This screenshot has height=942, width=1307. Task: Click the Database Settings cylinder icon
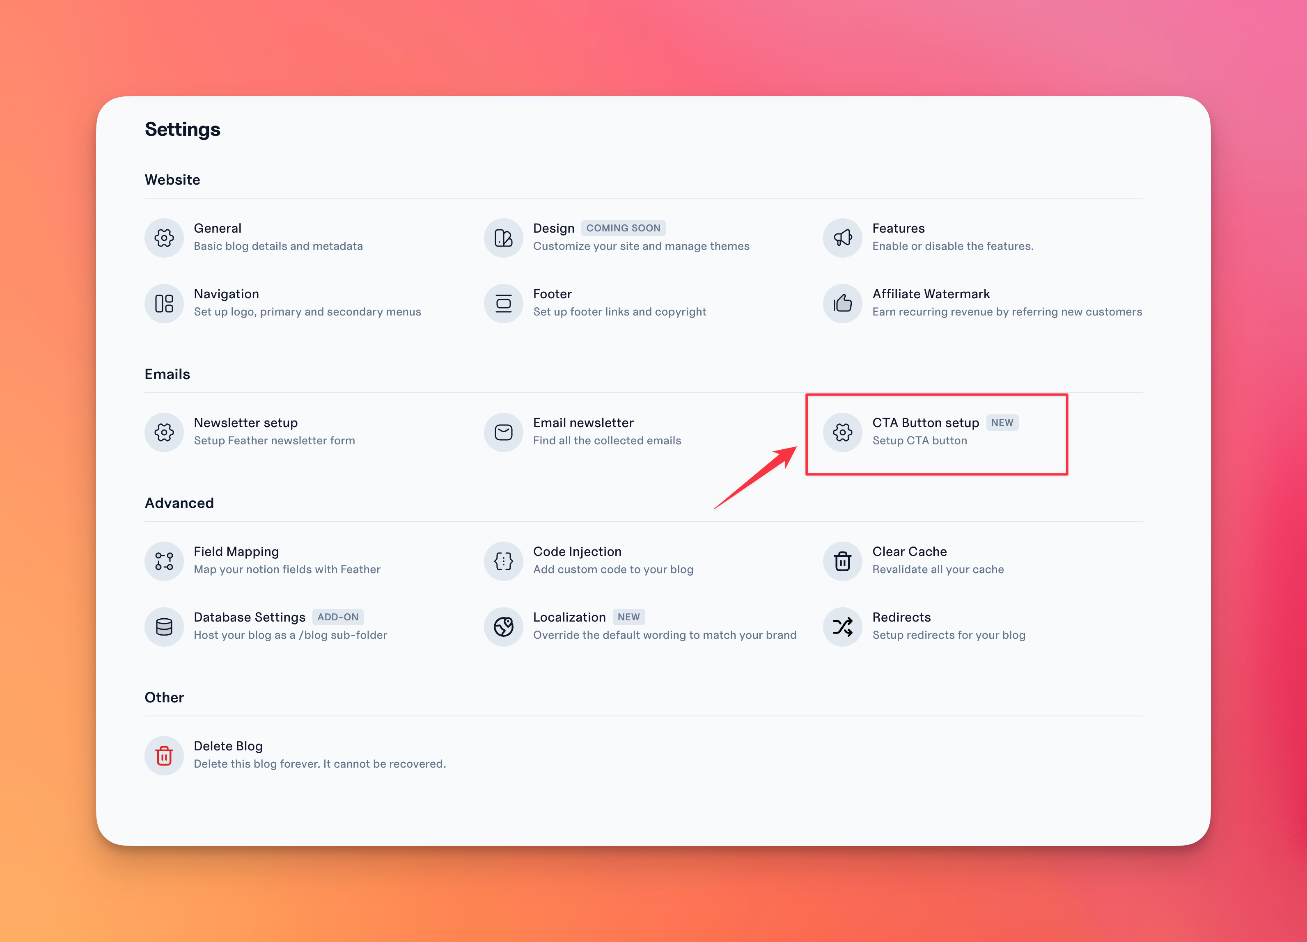point(164,626)
